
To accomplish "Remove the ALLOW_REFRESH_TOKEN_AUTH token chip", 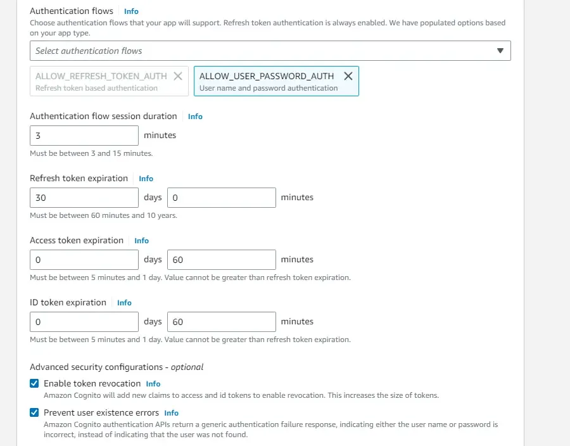I will (x=178, y=75).
